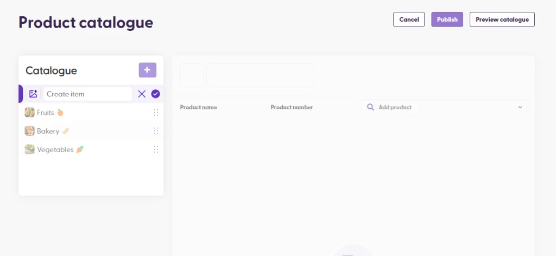Screen dimensions: 556x256
Task: Confirm new item with the checkmark icon
Action: tap(155, 94)
